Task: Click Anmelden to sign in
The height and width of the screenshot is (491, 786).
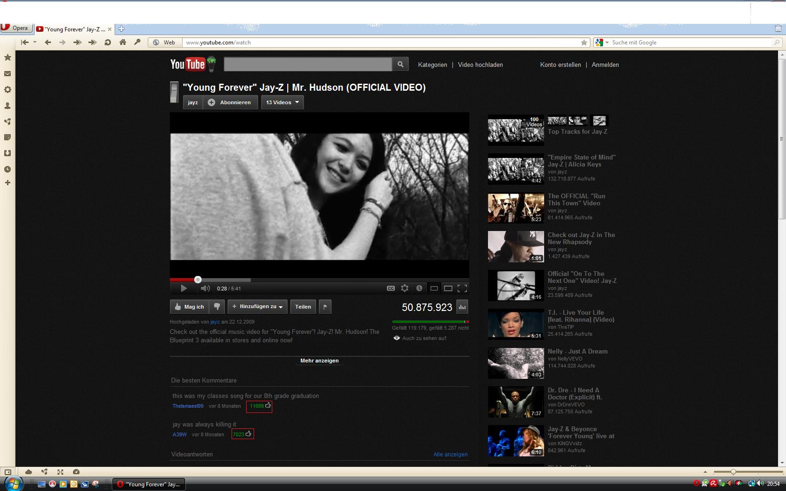Action: [605, 65]
